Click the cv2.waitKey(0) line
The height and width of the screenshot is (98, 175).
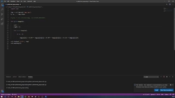(x=16, y=43)
